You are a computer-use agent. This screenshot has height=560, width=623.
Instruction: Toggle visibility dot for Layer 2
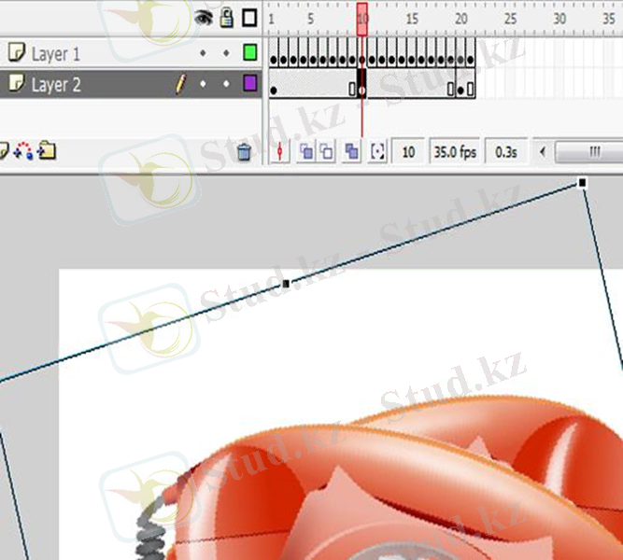pos(203,84)
